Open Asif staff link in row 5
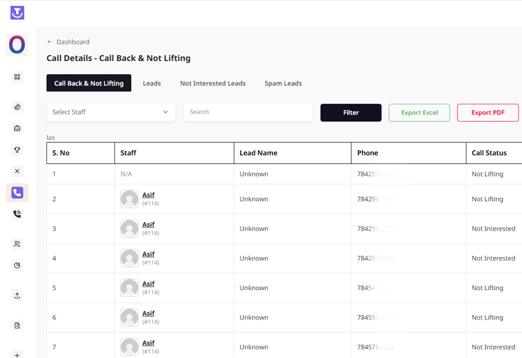Viewport: 522px width, 358px height. tap(148, 284)
